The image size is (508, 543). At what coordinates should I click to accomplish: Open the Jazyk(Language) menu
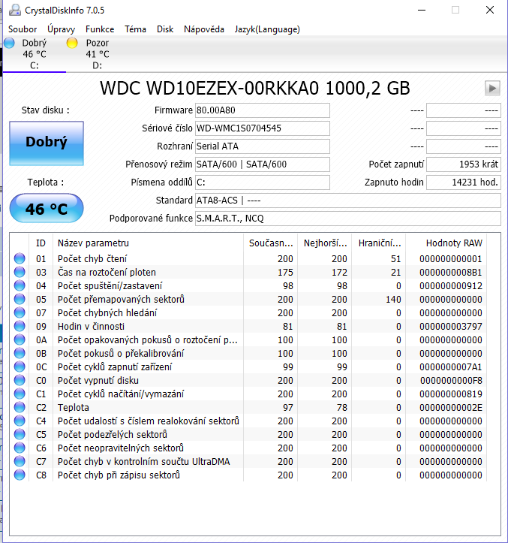(x=267, y=29)
